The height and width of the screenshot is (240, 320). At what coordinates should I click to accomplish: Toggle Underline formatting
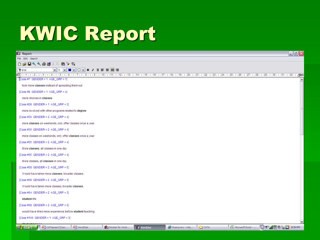(98, 70)
